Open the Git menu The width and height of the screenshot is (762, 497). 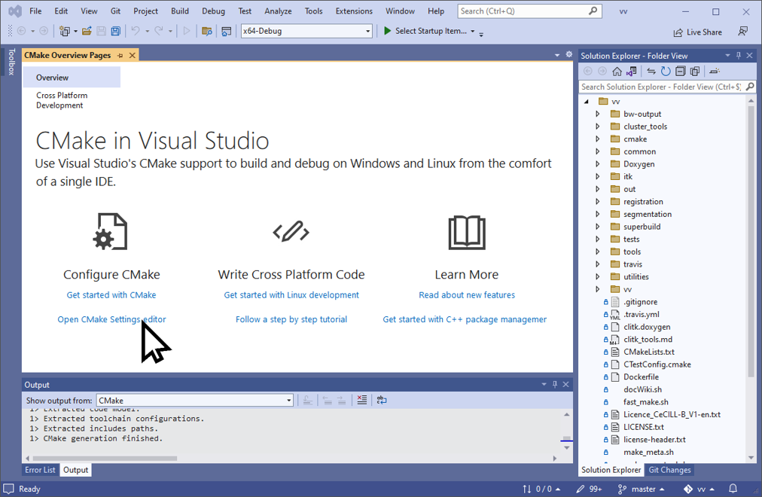115,11
